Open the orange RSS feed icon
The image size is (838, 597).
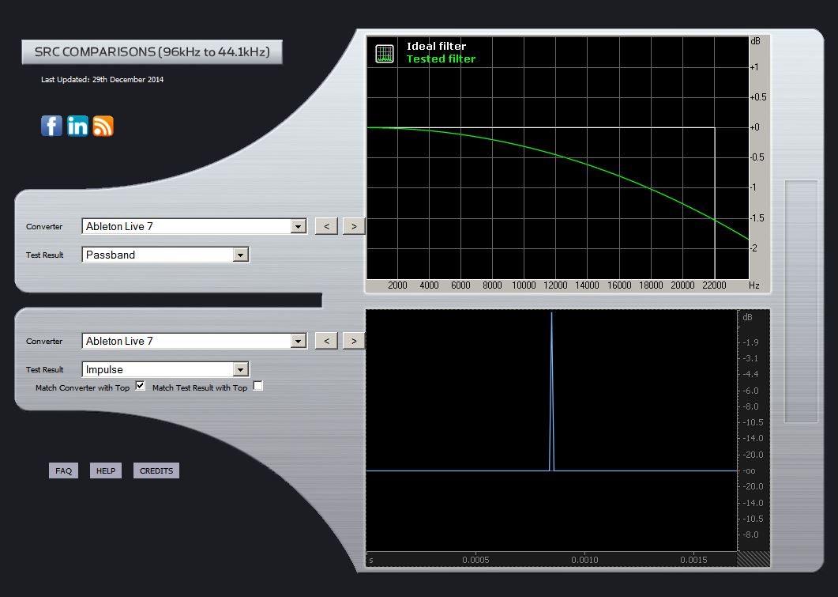click(x=103, y=126)
